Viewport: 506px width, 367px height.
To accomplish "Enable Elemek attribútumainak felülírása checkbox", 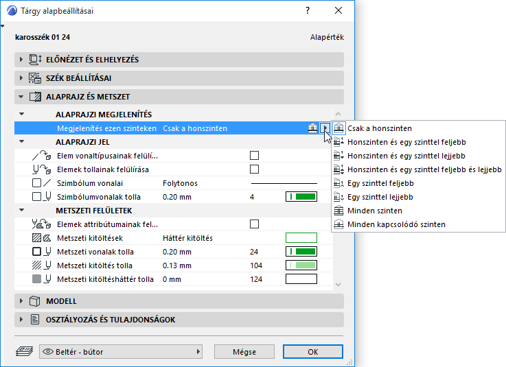I will pyautogui.click(x=254, y=224).
